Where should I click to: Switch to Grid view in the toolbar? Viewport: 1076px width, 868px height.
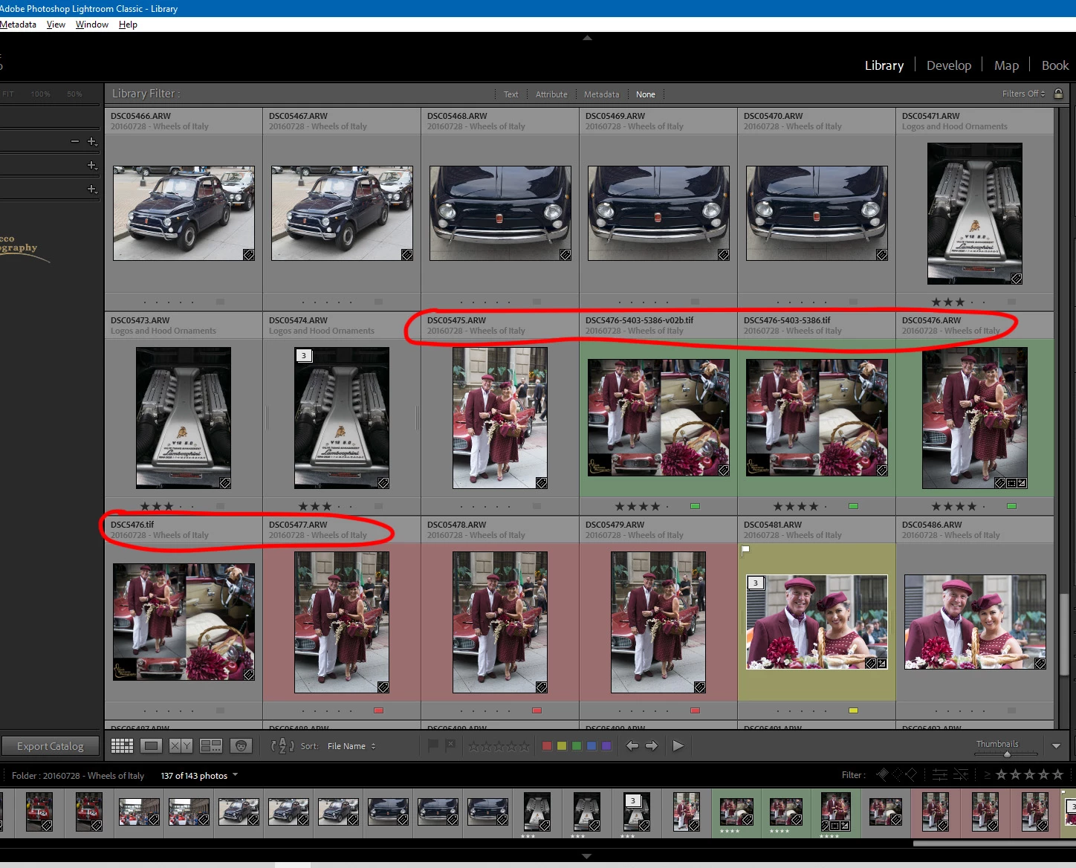pos(122,745)
